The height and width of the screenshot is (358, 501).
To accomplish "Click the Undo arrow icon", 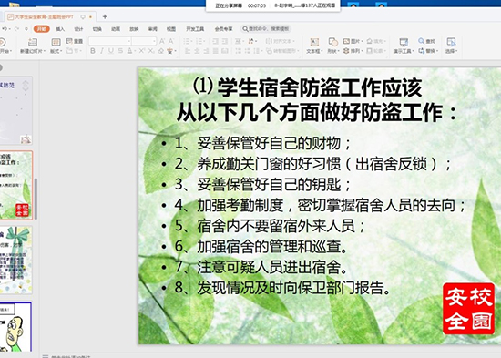I will click(5, 29).
